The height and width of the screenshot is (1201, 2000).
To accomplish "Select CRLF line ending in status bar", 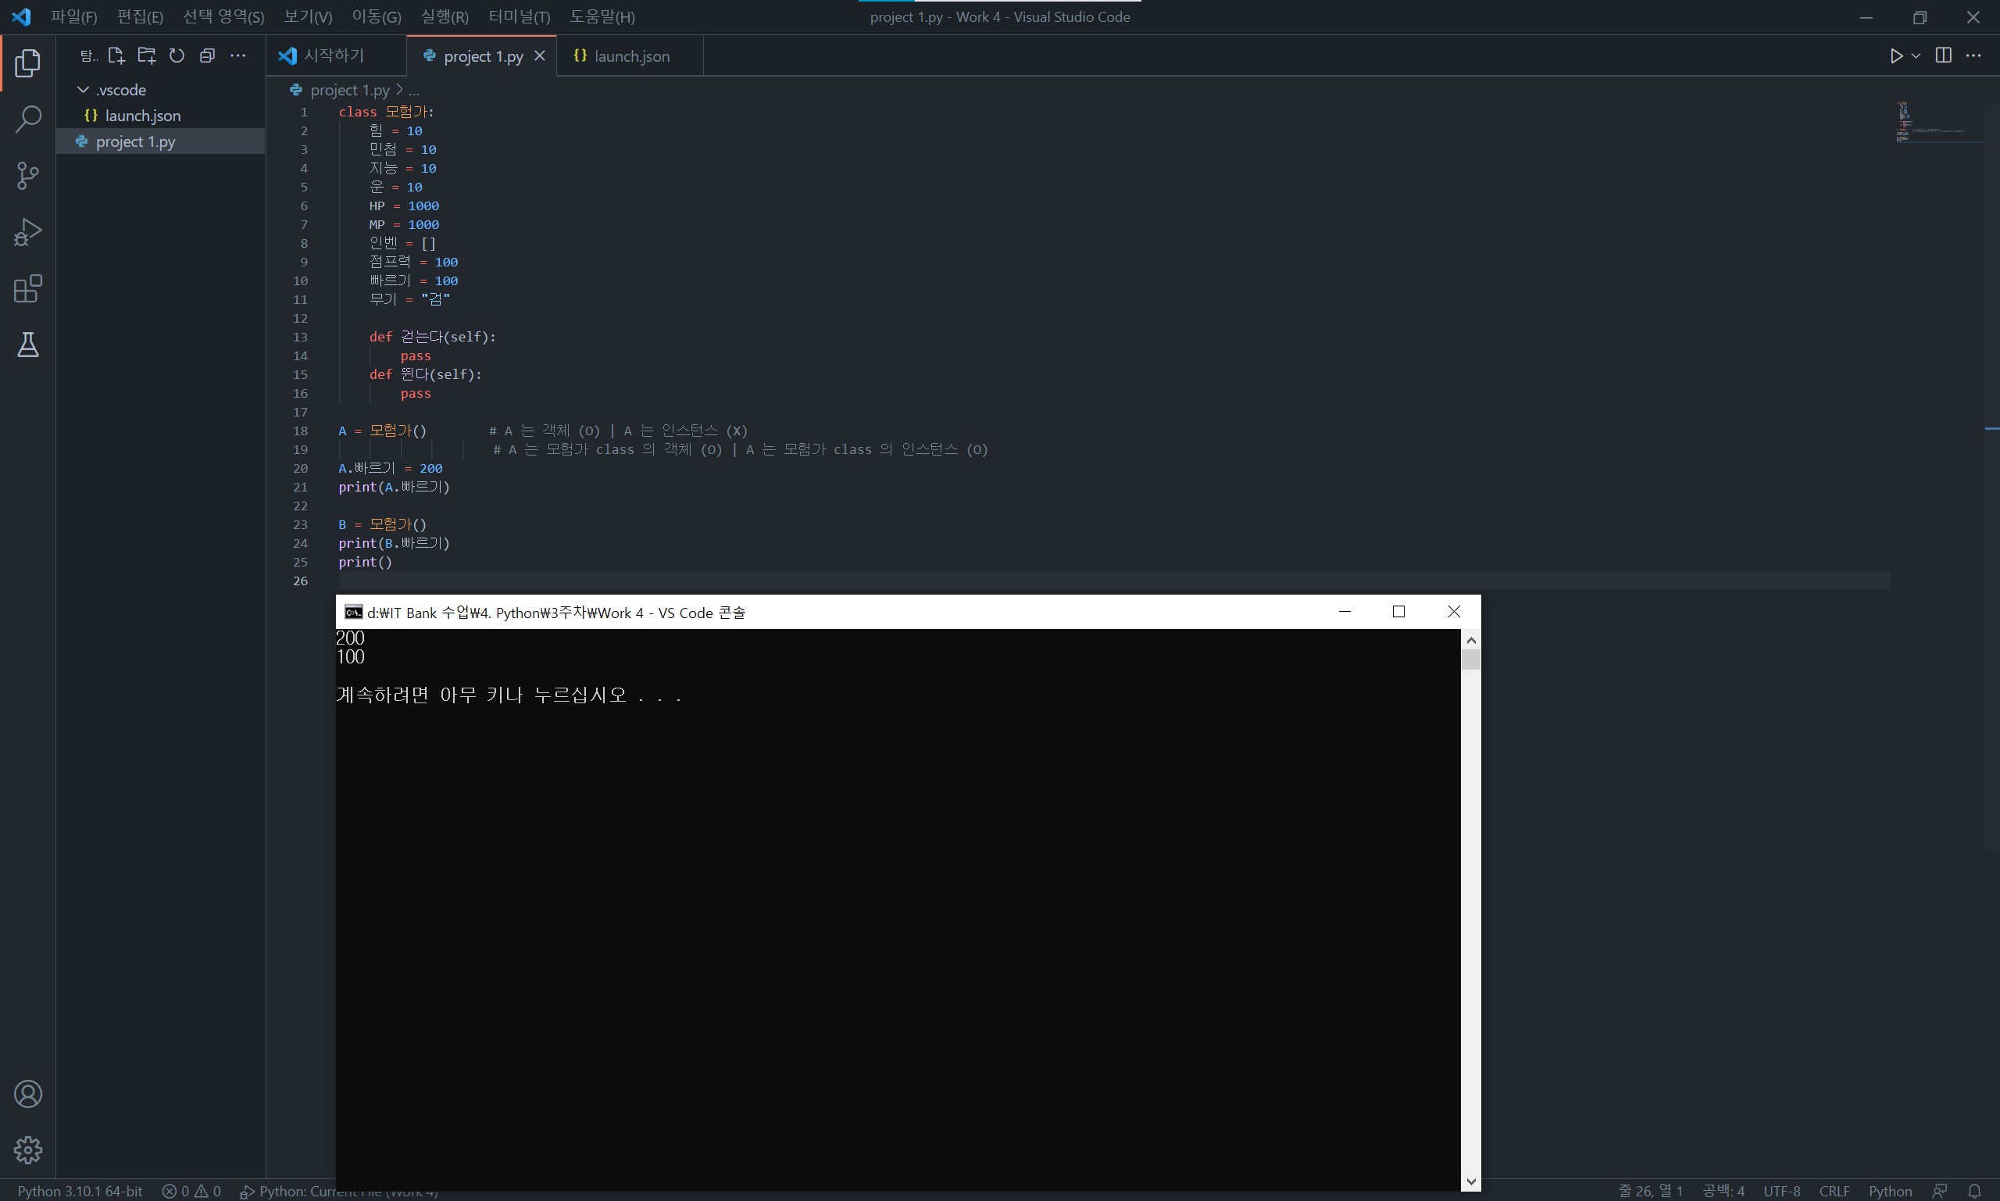I will tap(1834, 1192).
